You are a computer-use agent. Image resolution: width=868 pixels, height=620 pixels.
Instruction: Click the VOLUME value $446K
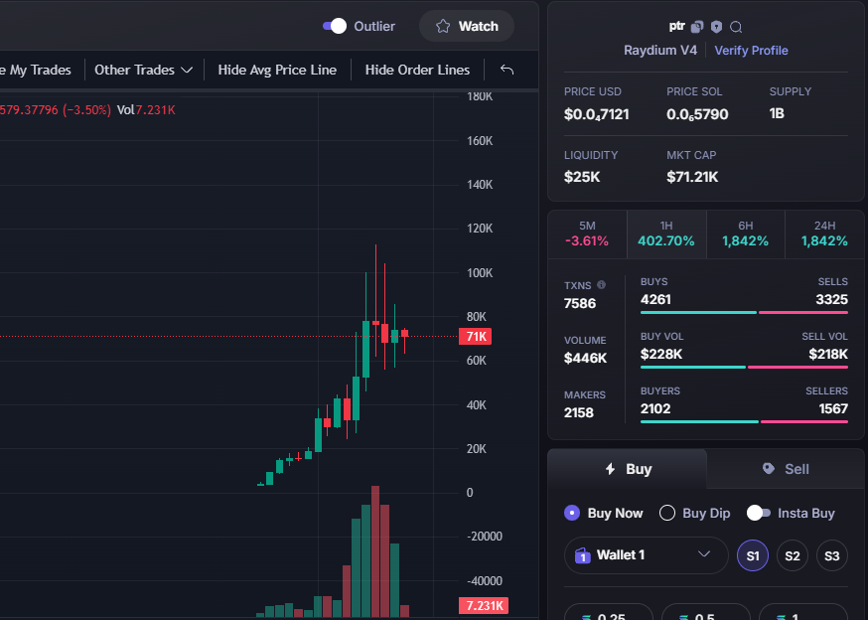pos(585,359)
